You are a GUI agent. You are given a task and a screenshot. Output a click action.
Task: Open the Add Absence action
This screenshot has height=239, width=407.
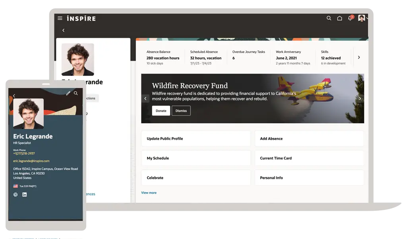(309, 139)
